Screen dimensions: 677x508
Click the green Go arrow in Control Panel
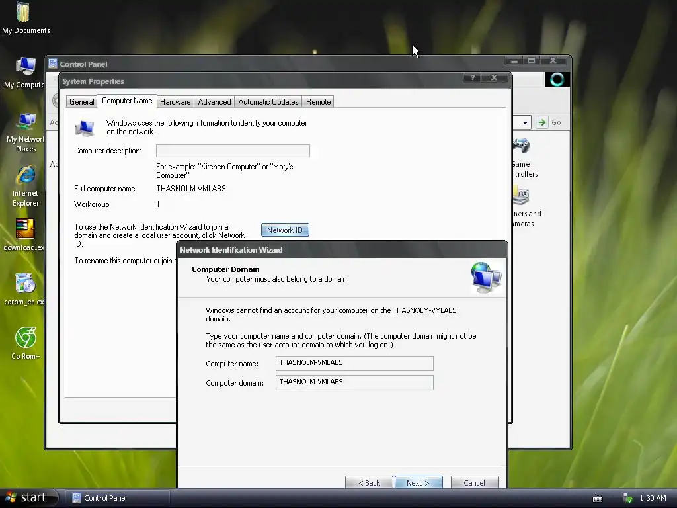(541, 122)
